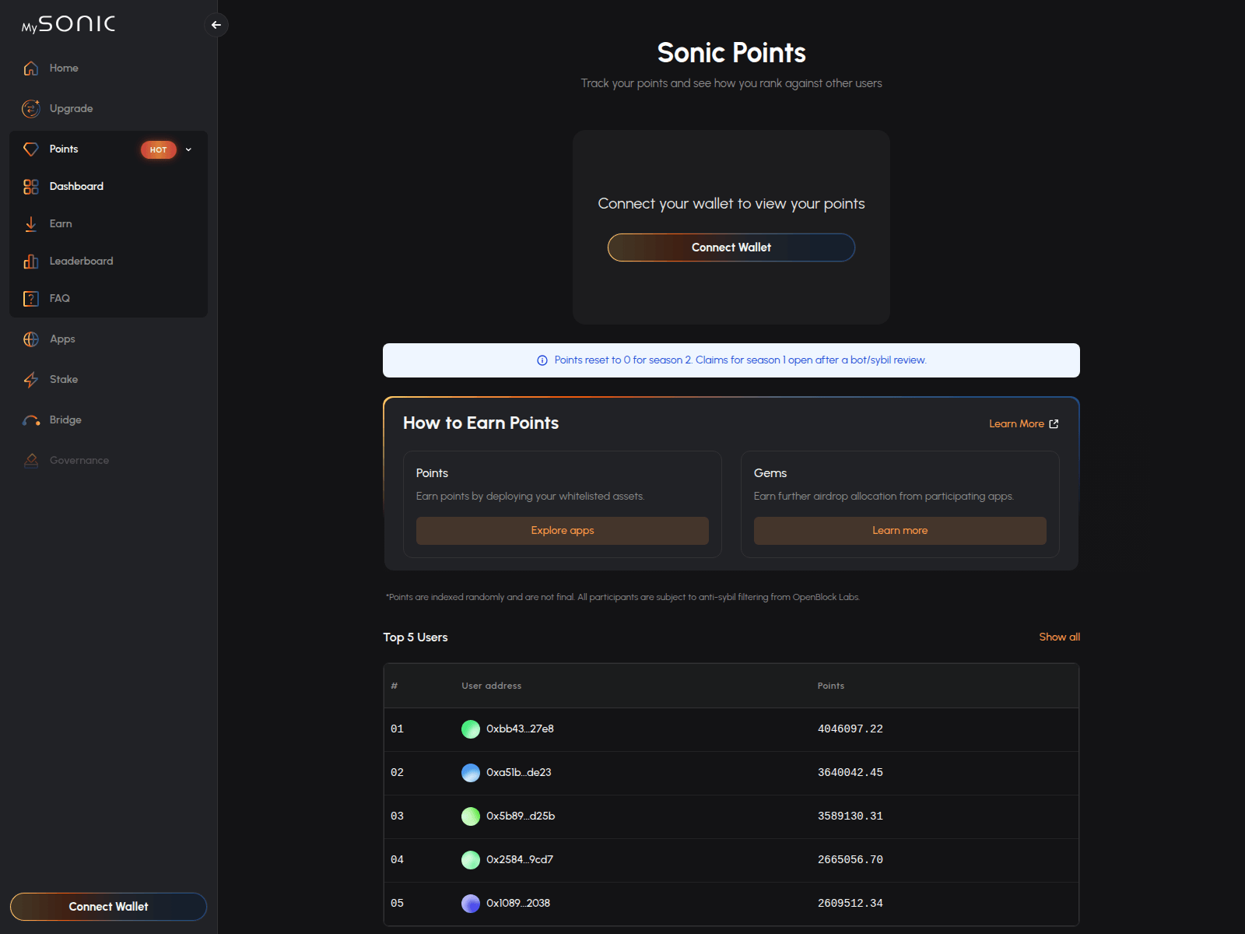Open FAQ in Points submenu
Viewport: 1245px width, 934px height.
108,299
